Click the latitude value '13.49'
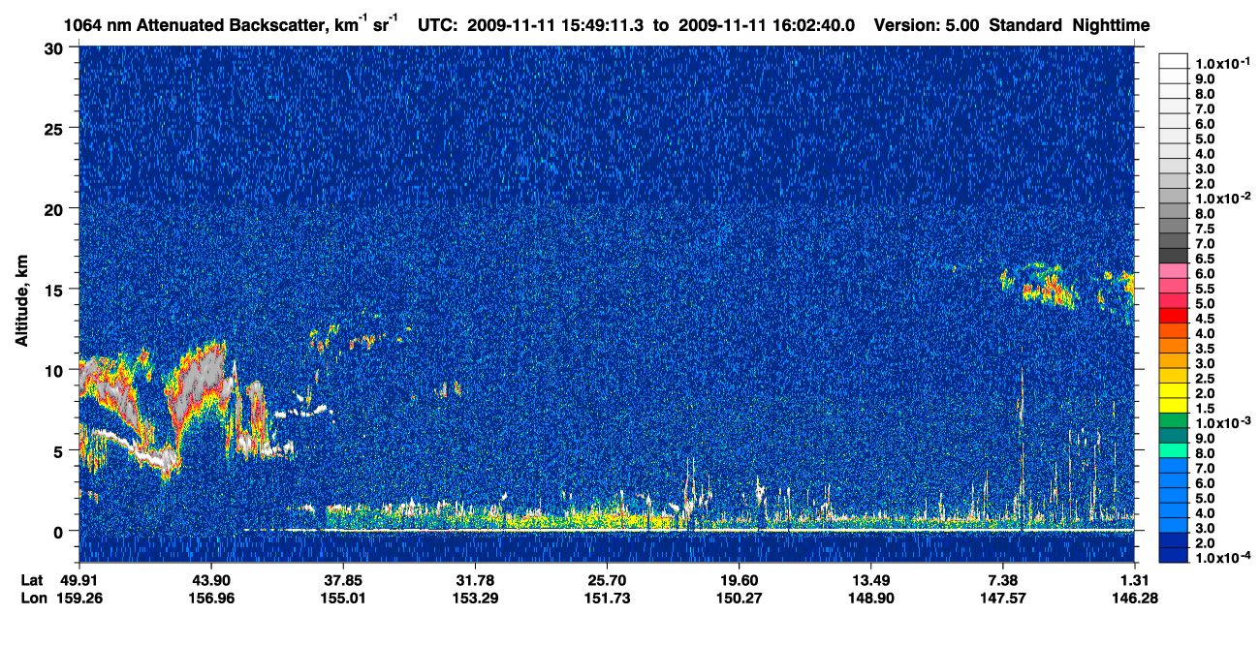1260x646 pixels. pos(870,580)
